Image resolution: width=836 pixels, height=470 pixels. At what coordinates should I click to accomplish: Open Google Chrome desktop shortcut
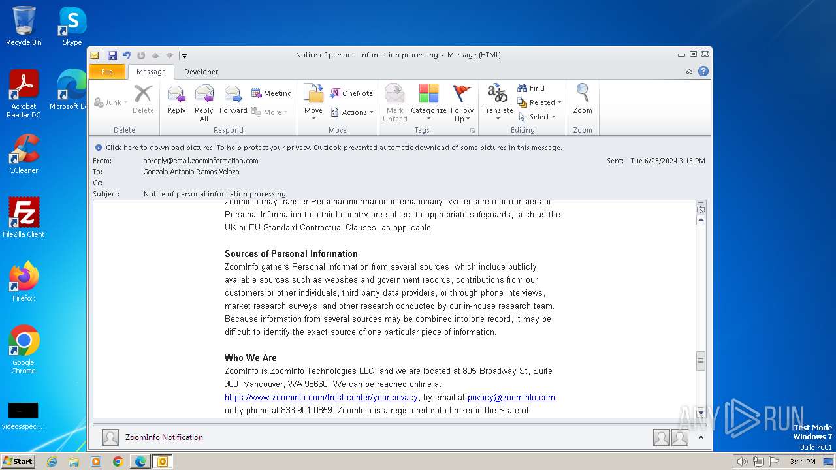24,350
